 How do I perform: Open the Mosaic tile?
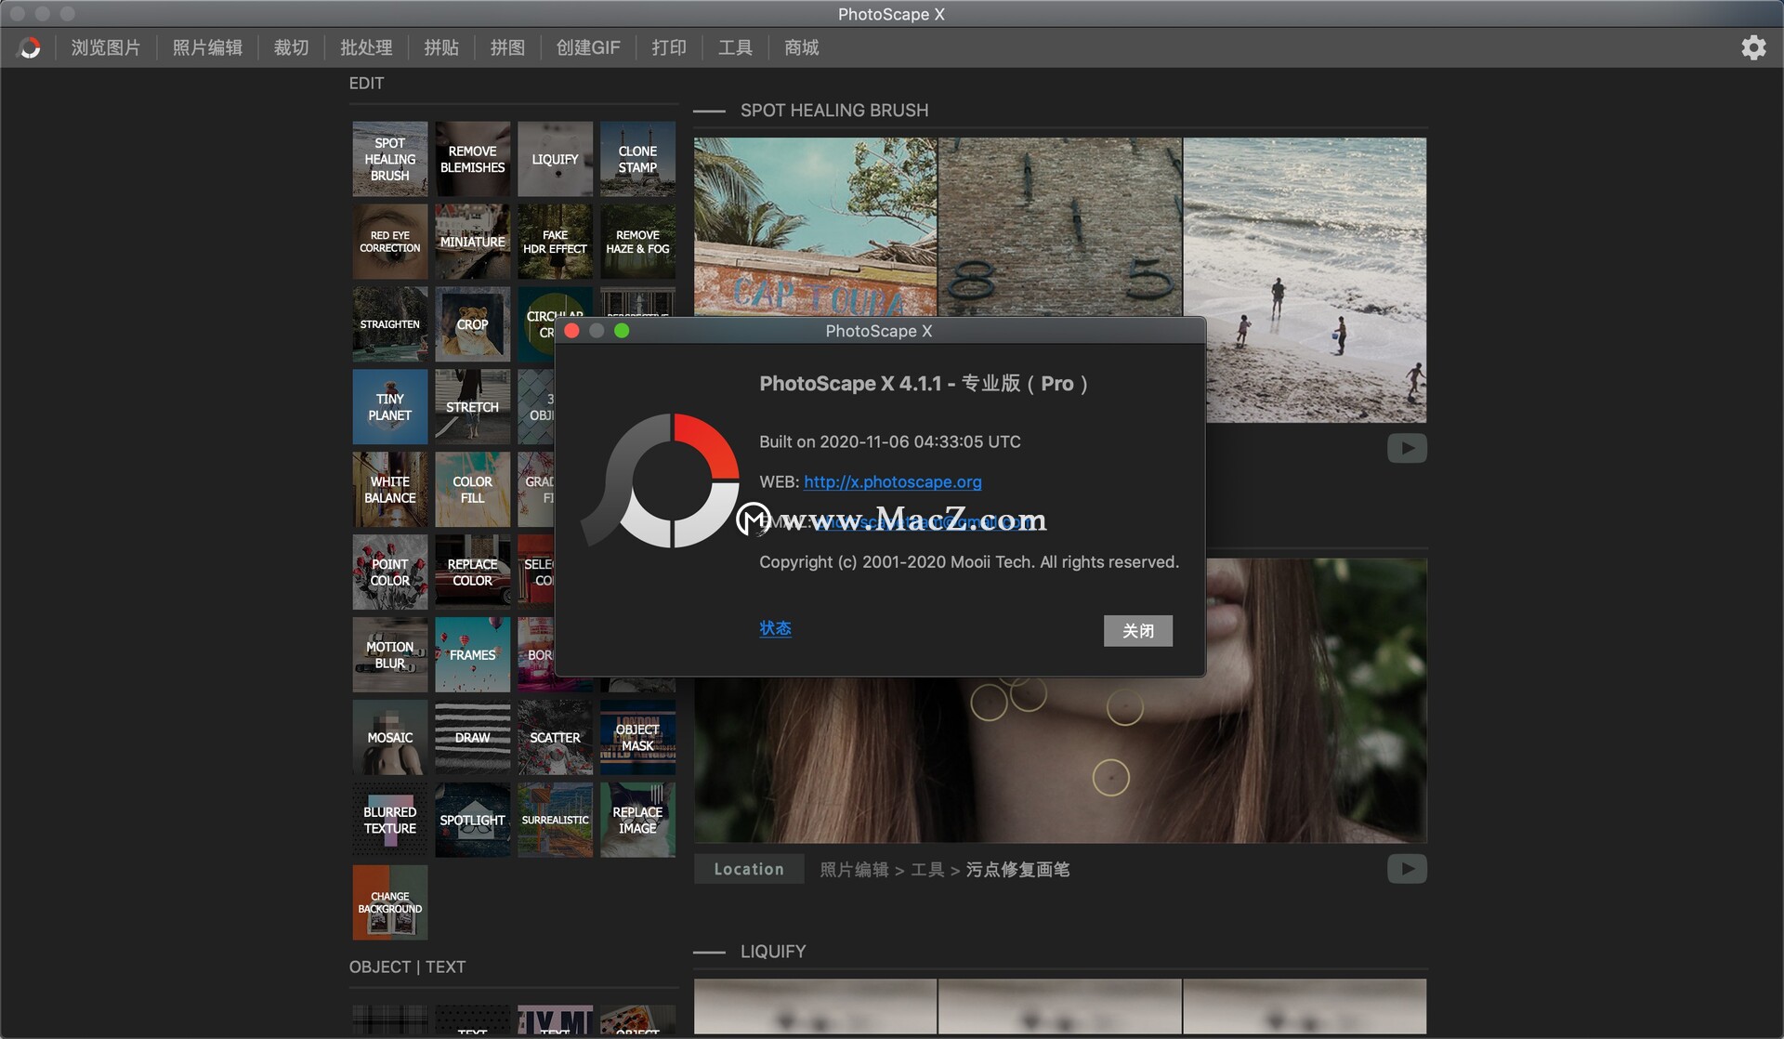point(389,737)
